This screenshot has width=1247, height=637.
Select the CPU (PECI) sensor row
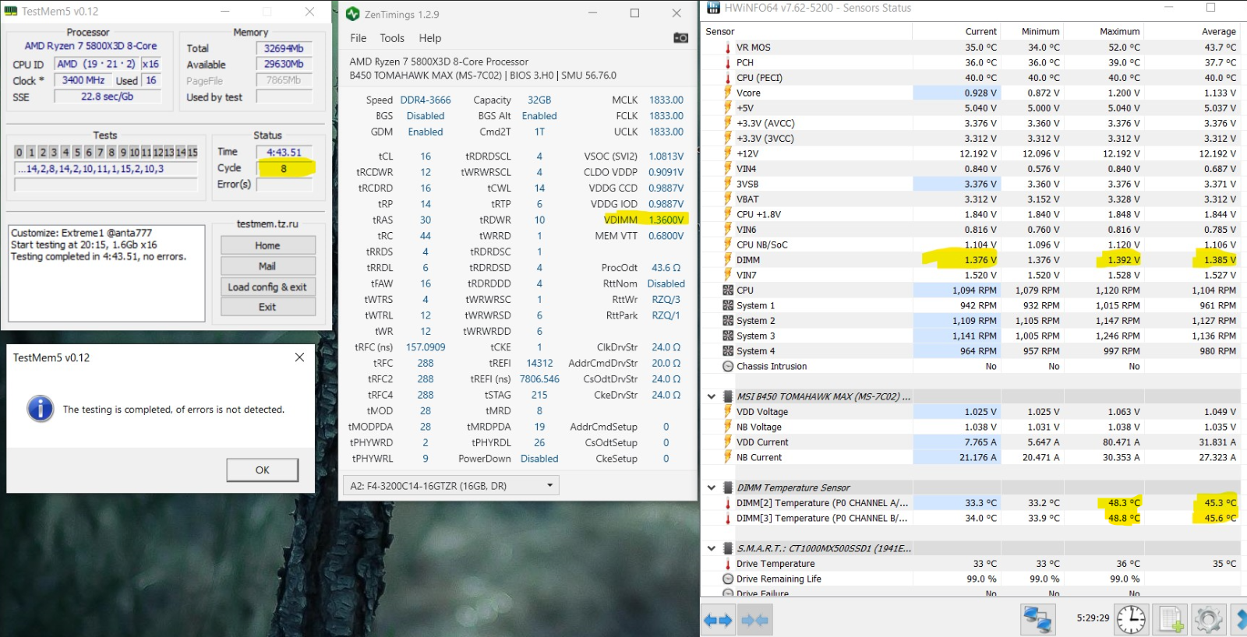[970, 77]
